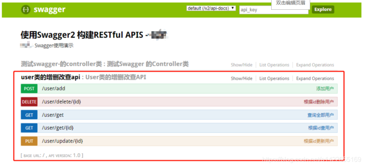Viewport: 365px width, 167px height.
Task: Click the GET badge for /user/get
Action: click(29, 115)
